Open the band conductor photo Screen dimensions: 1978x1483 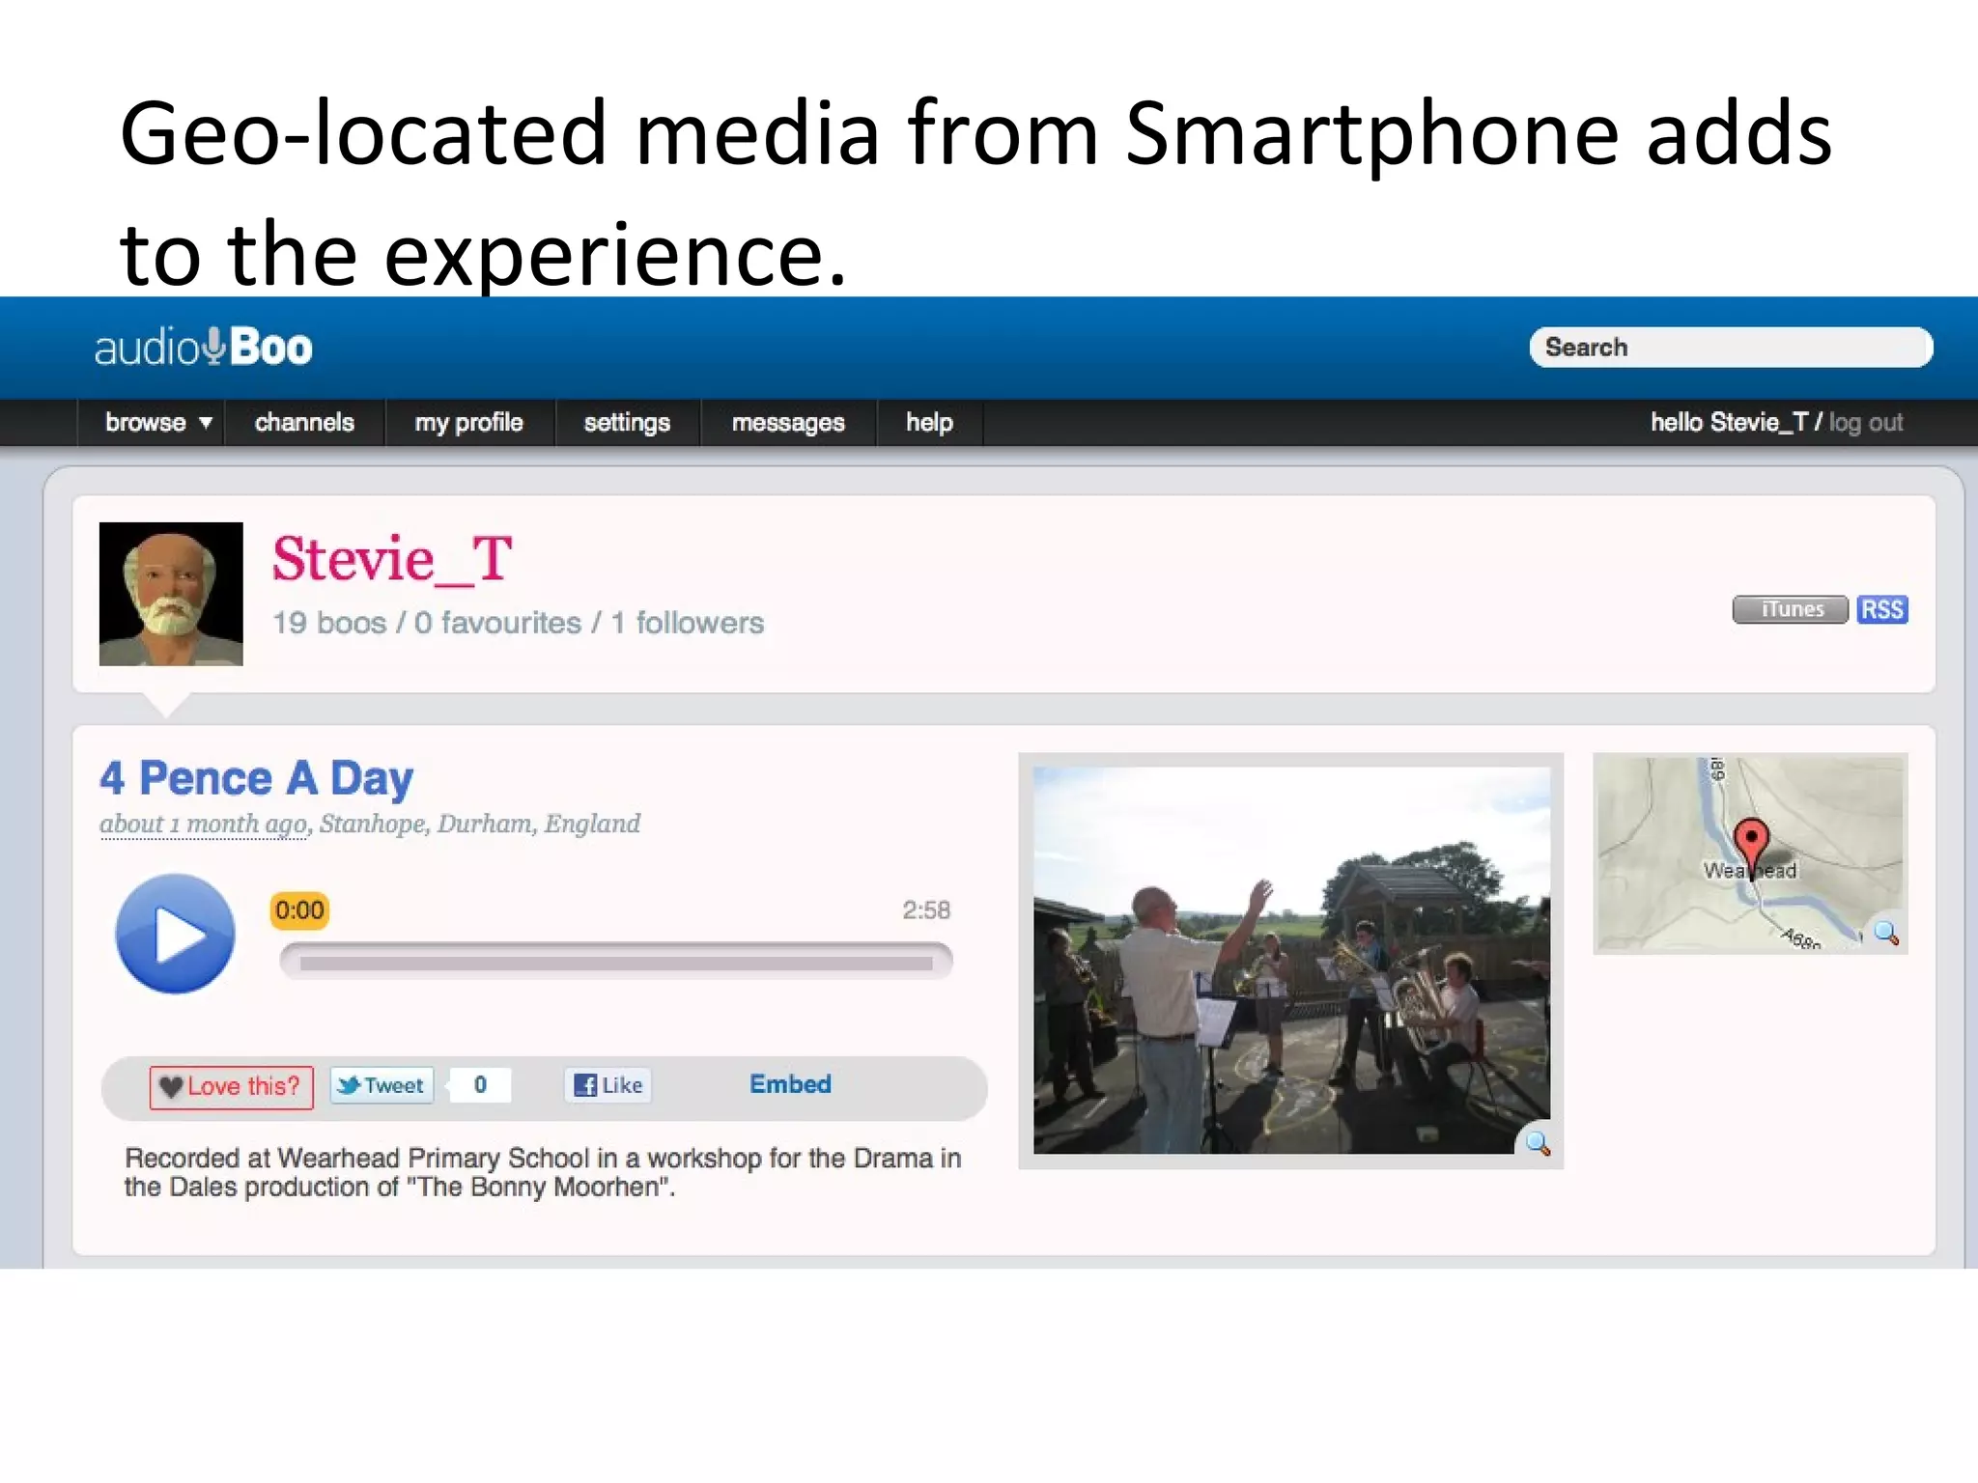(1291, 961)
